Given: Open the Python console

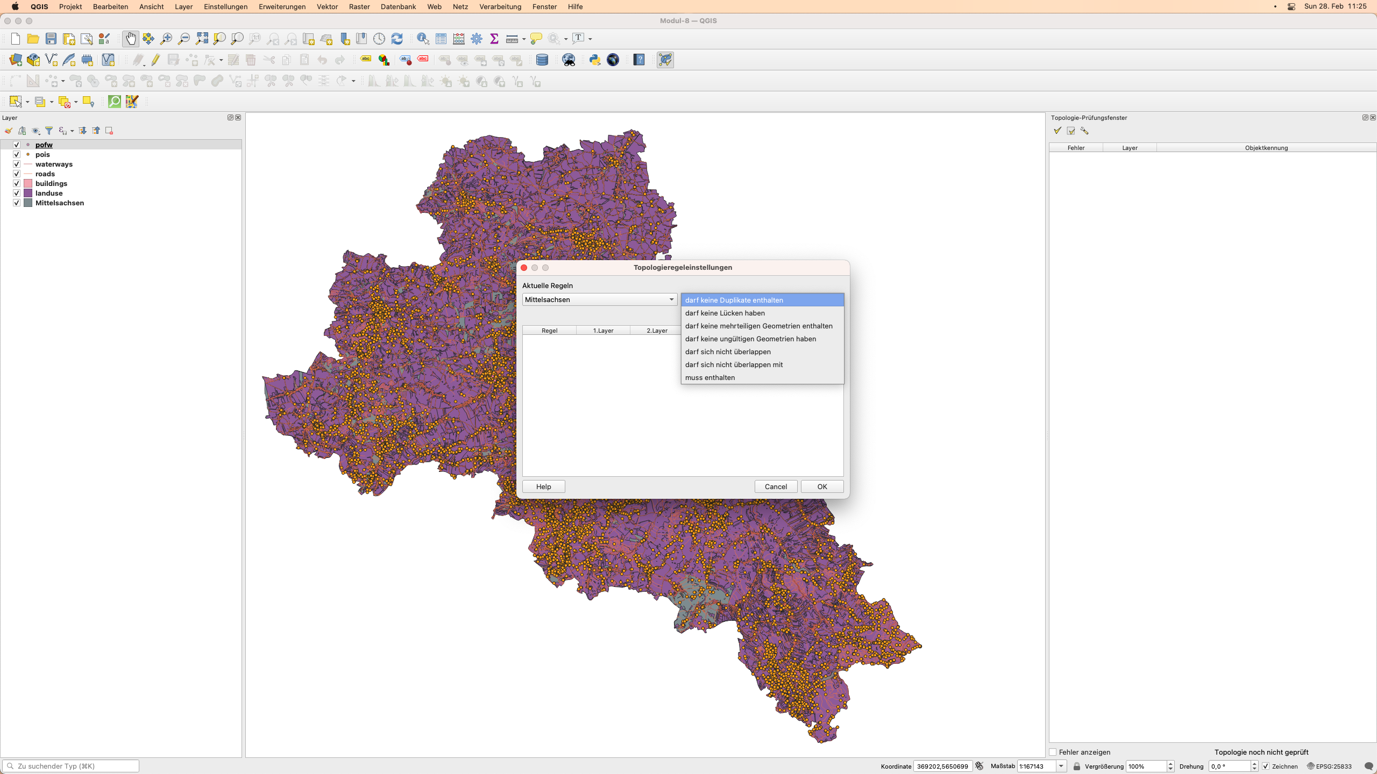Looking at the screenshot, I should 595,60.
